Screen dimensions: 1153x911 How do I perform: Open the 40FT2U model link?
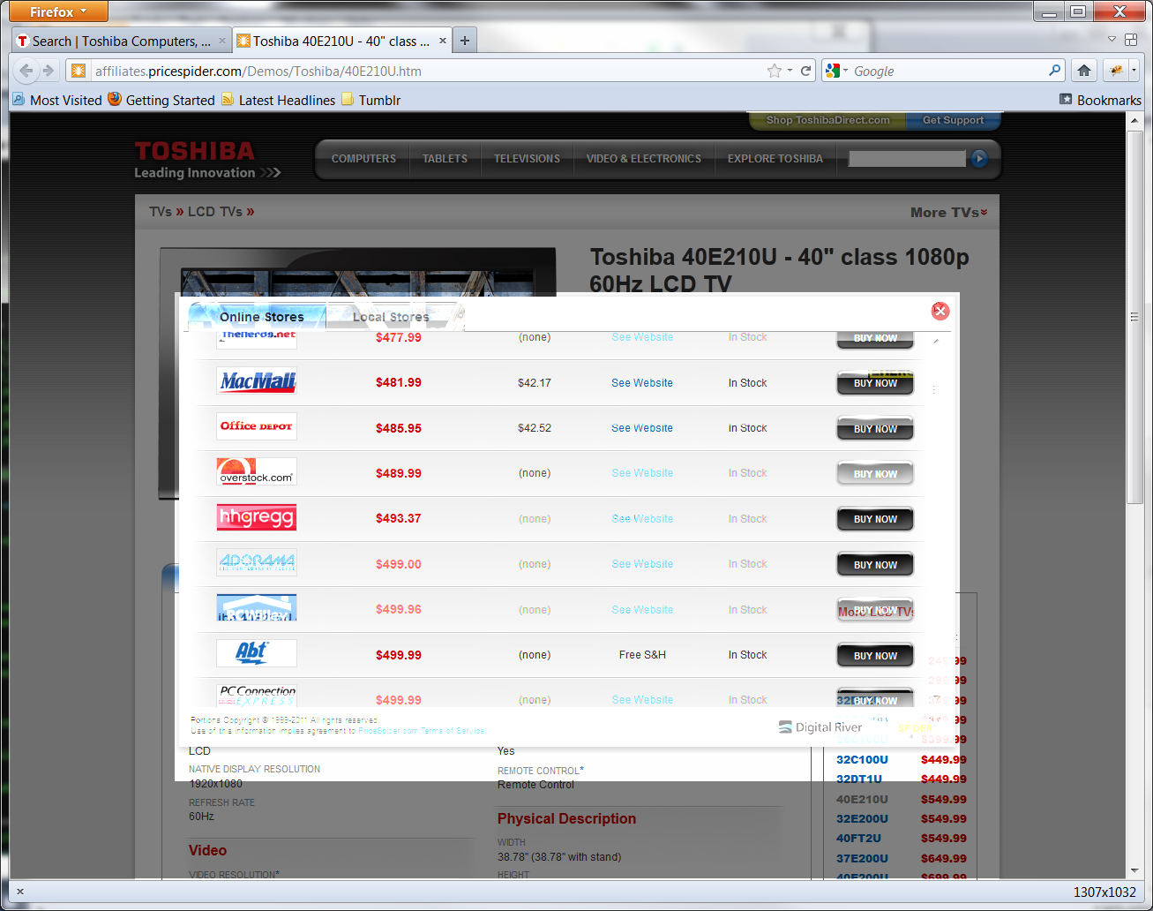pyautogui.click(x=858, y=839)
